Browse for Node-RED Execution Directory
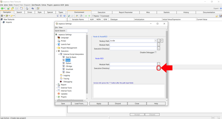Image resolution: width=222 pixels, height=119 pixels. click(x=158, y=68)
